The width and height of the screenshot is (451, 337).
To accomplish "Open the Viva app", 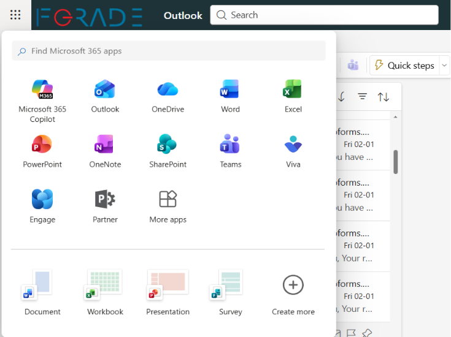I will pyautogui.click(x=293, y=151).
